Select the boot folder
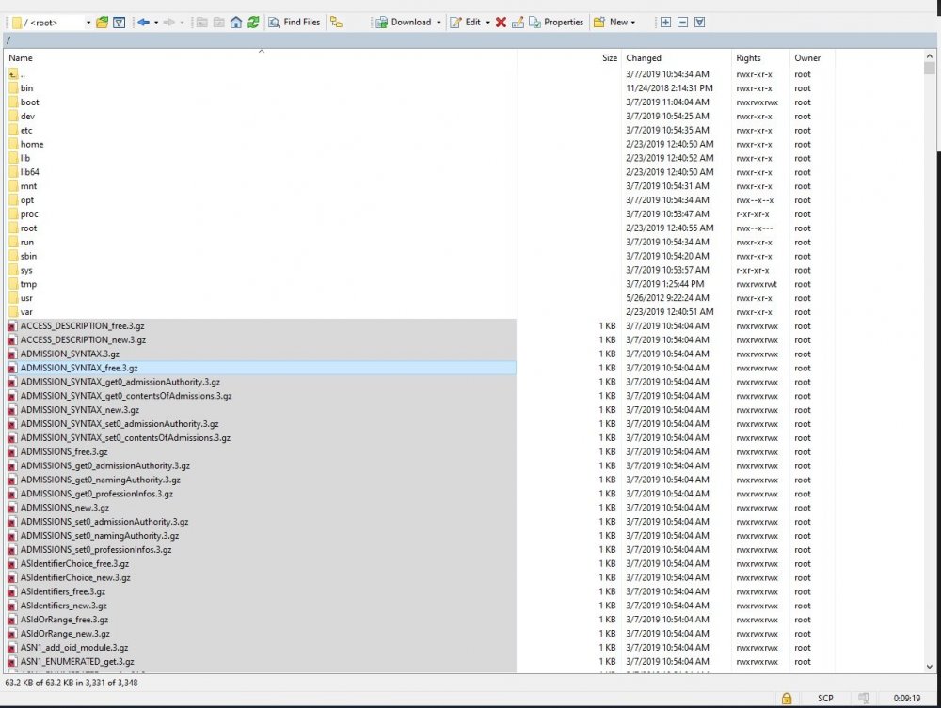The width and height of the screenshot is (941, 708). 29,102
